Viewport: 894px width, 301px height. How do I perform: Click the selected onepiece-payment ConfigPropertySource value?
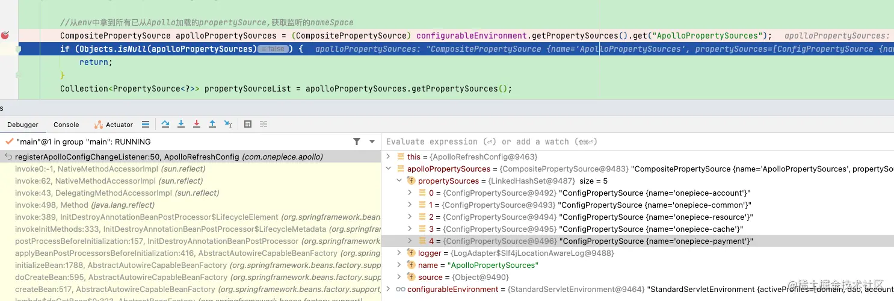656,241
